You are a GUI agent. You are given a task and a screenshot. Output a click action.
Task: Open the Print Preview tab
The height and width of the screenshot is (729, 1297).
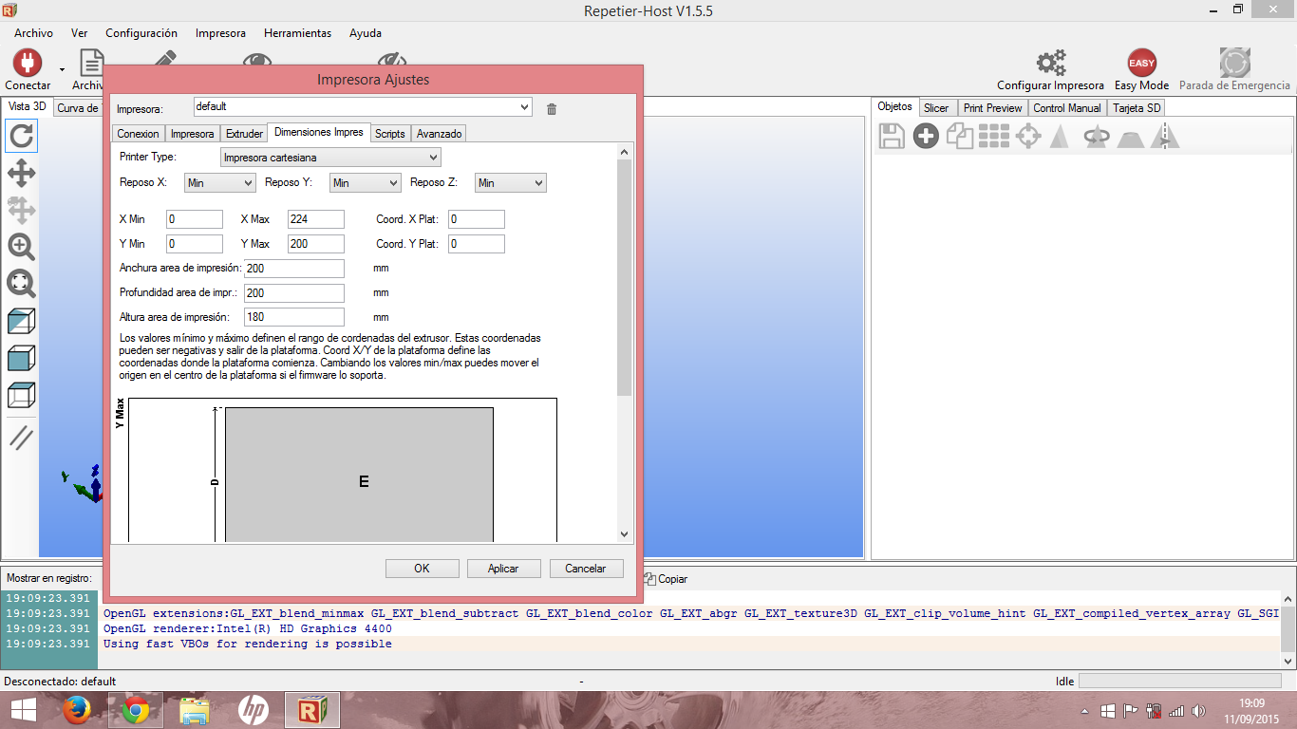pos(992,108)
